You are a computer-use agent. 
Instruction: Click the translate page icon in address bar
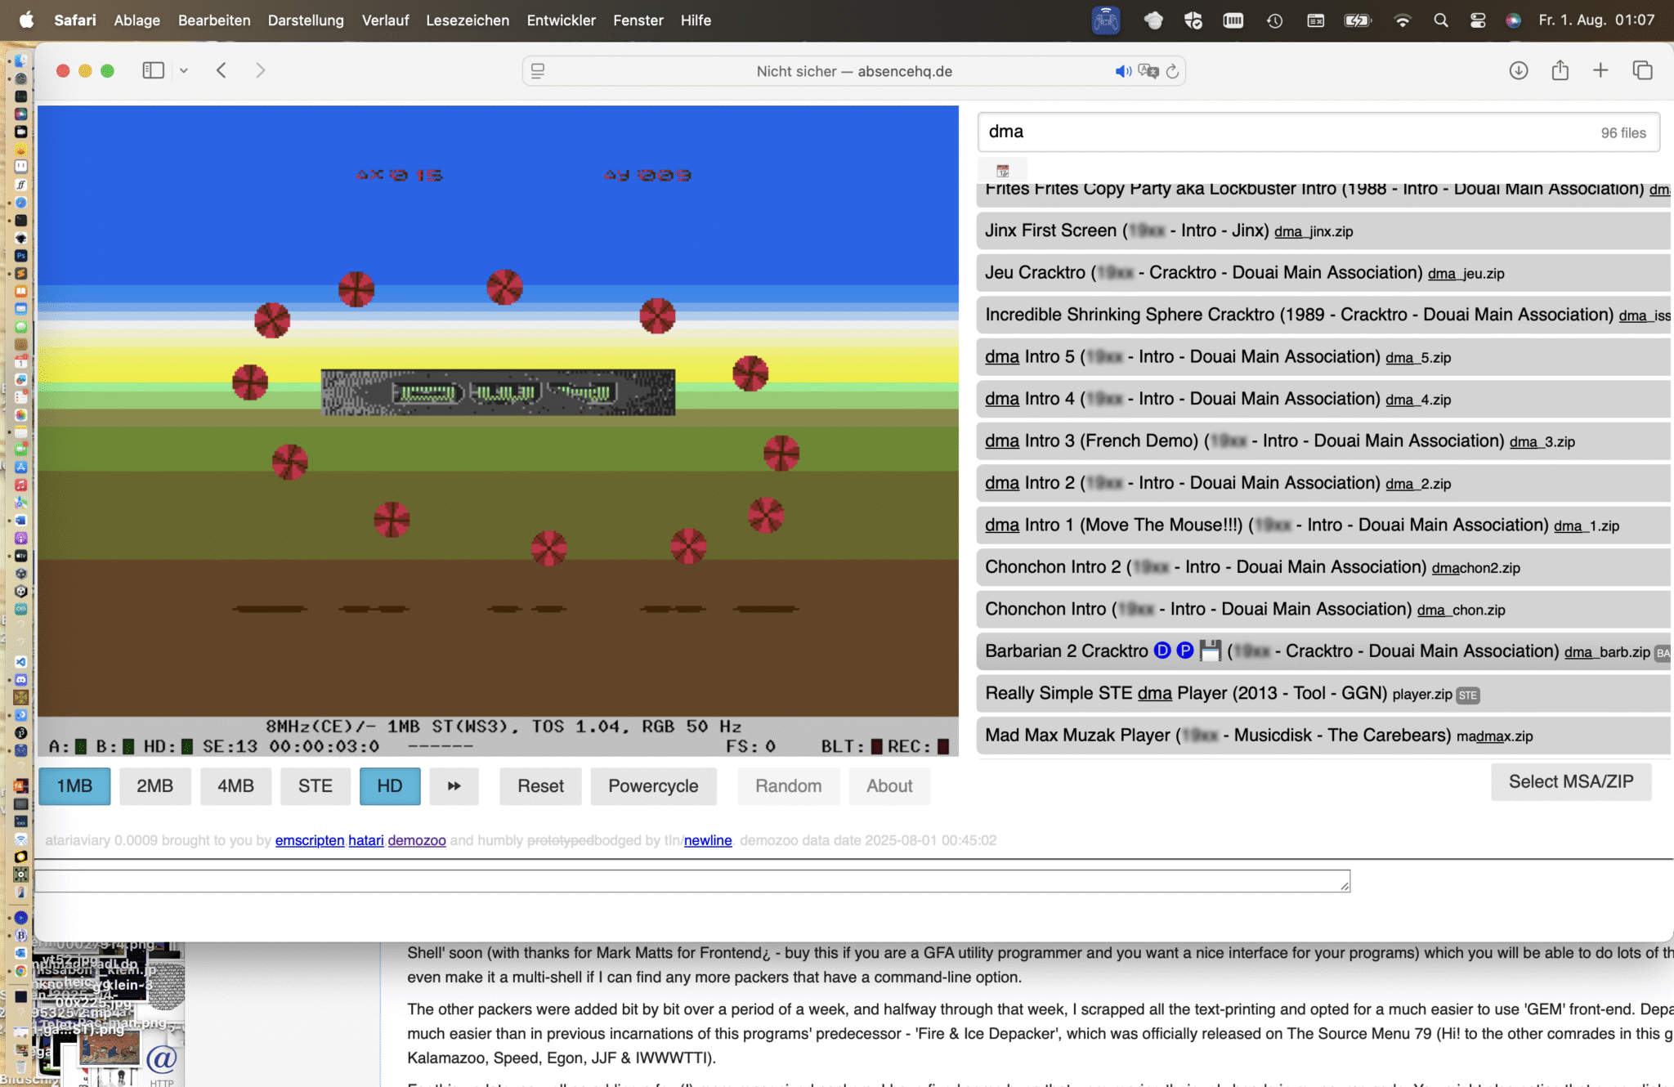pyautogui.click(x=1148, y=71)
